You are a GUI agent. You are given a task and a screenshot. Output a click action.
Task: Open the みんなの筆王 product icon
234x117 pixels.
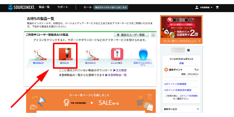[117, 54]
